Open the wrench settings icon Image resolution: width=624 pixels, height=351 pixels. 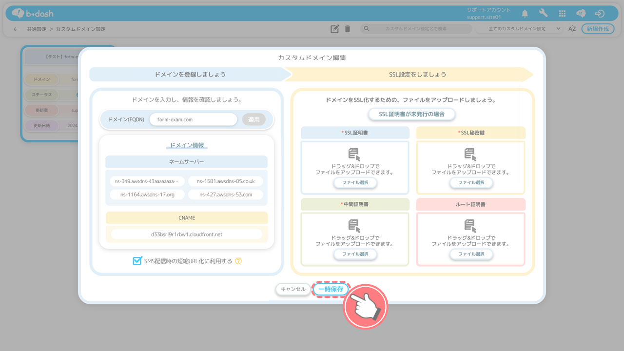(543, 14)
